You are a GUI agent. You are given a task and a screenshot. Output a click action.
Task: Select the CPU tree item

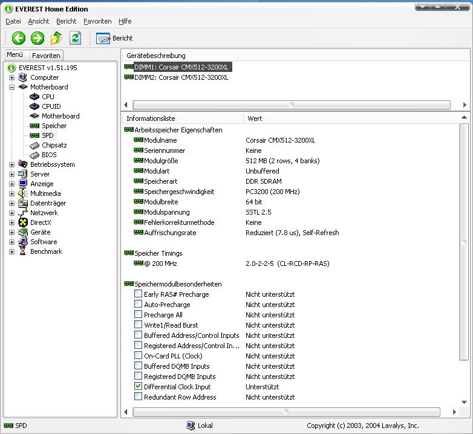(x=48, y=97)
